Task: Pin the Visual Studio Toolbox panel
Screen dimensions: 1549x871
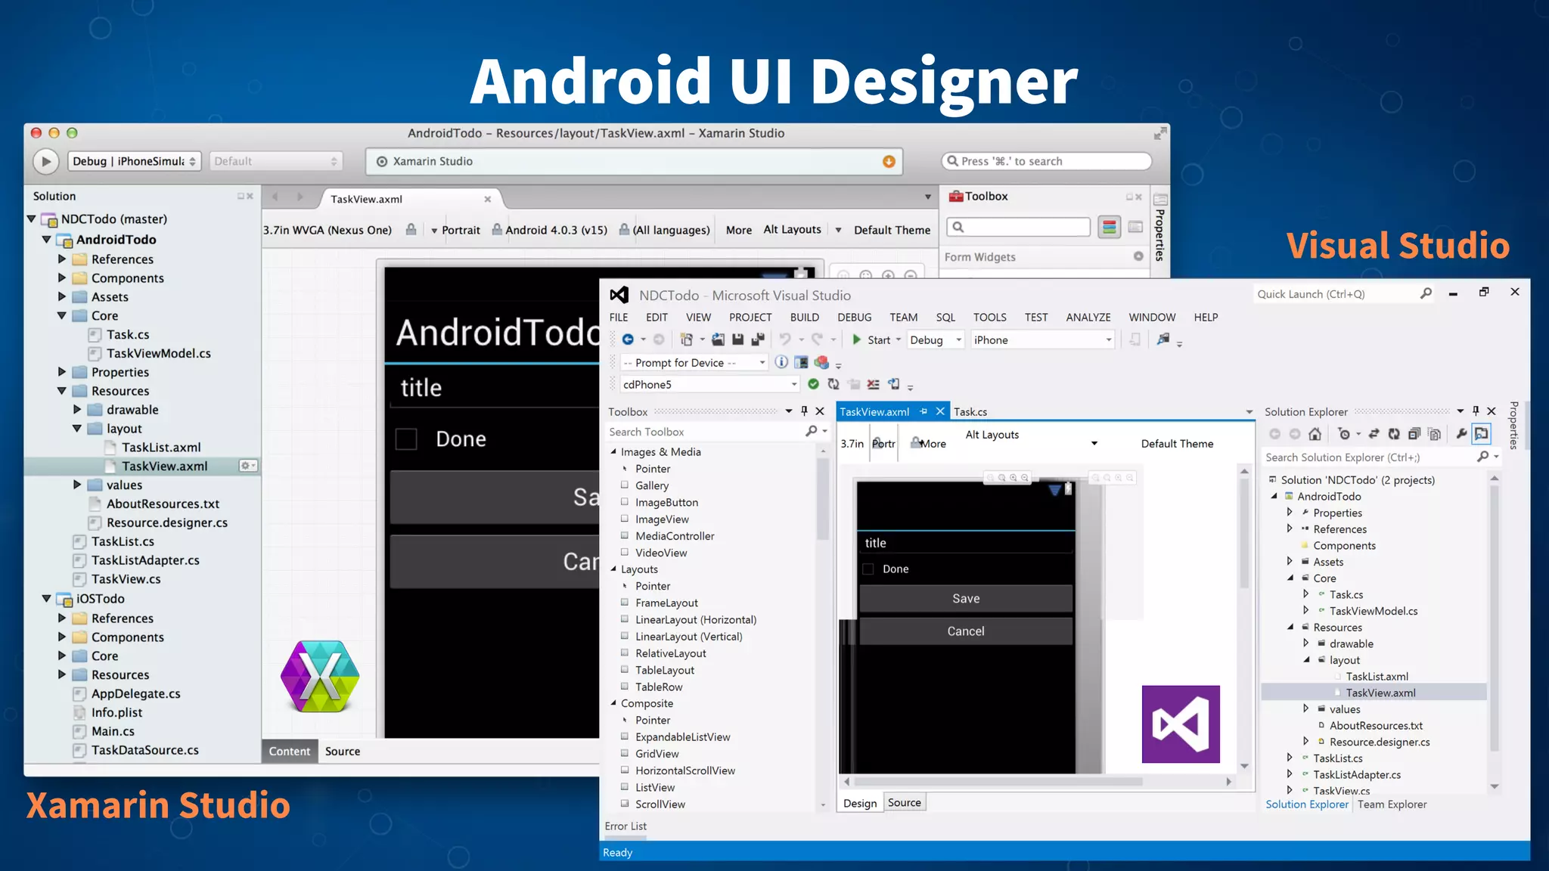Action: coord(804,411)
